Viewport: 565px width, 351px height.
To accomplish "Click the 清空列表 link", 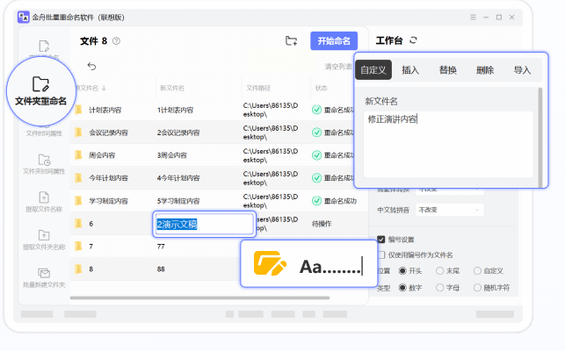I will point(340,67).
